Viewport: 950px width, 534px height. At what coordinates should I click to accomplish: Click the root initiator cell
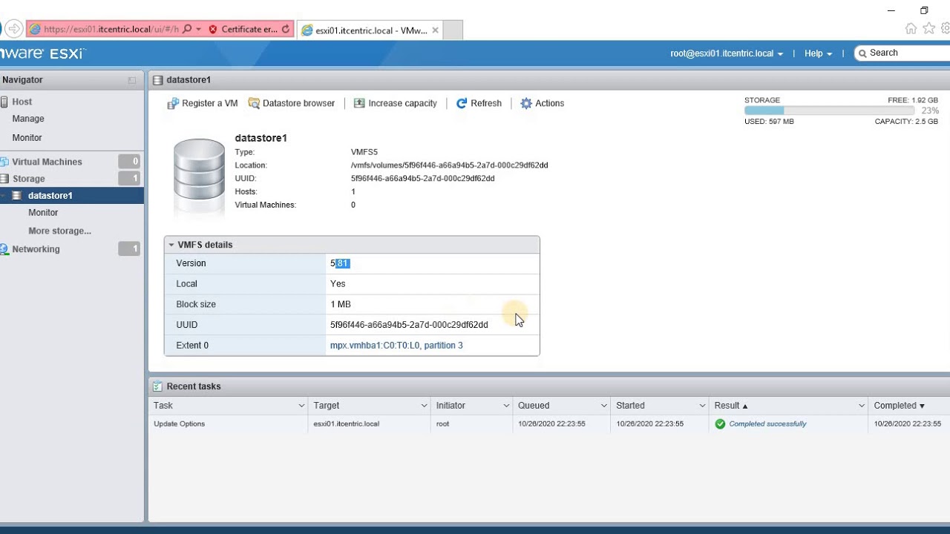(x=442, y=424)
